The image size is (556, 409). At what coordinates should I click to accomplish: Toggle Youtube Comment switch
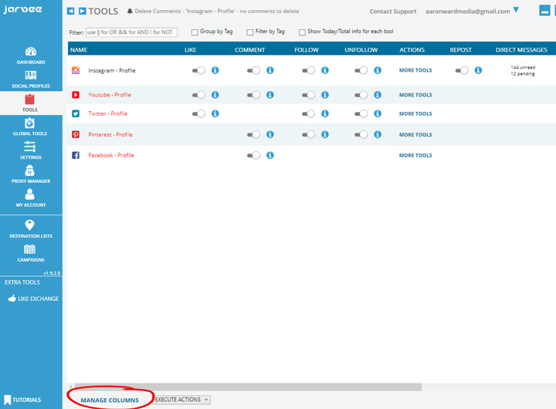253,95
